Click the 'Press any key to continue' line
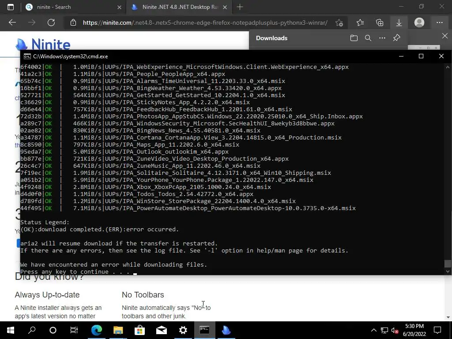 (x=75, y=271)
